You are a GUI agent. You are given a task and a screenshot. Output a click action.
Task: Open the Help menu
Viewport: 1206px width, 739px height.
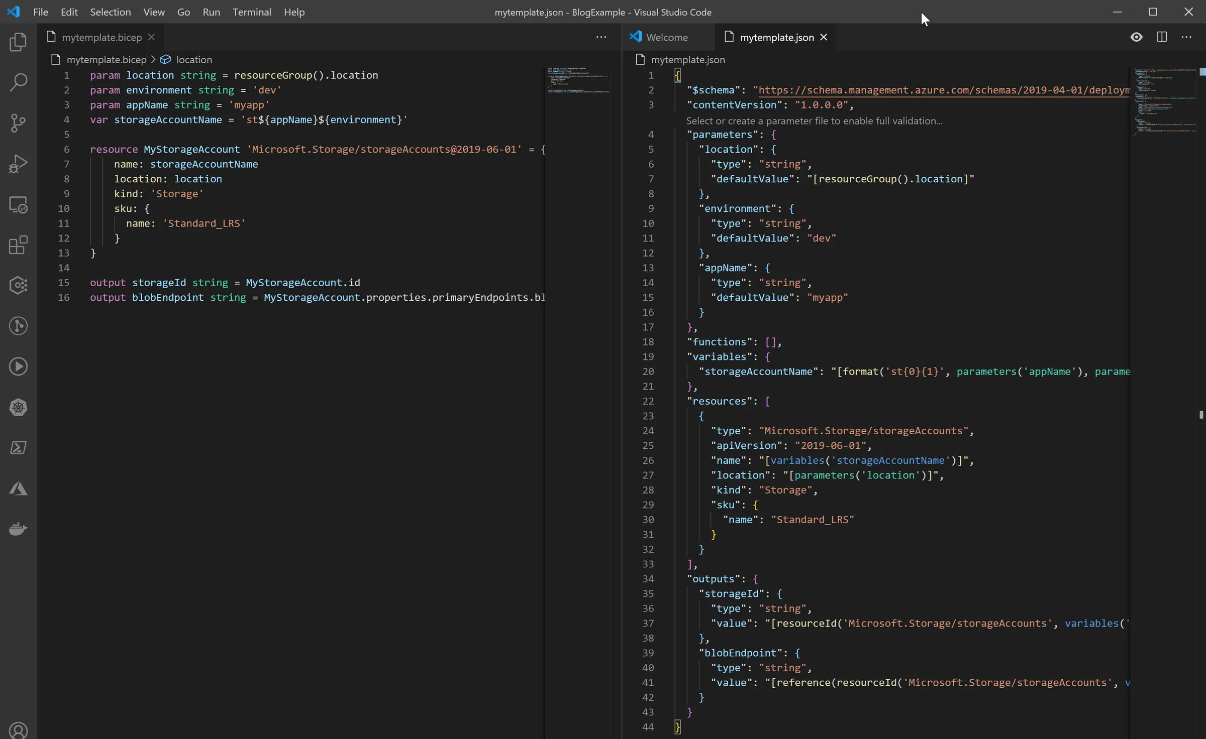pyautogui.click(x=294, y=12)
